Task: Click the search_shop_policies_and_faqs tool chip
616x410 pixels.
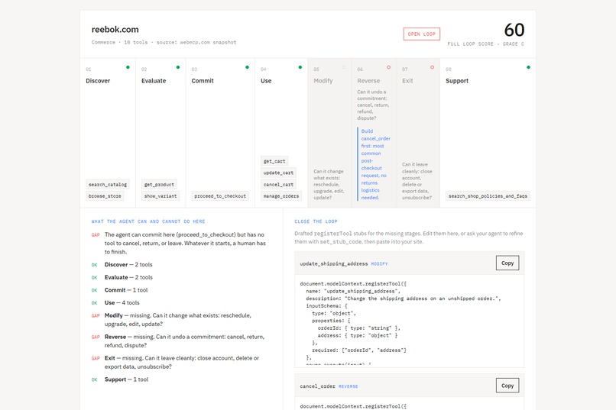Action: (x=488, y=195)
